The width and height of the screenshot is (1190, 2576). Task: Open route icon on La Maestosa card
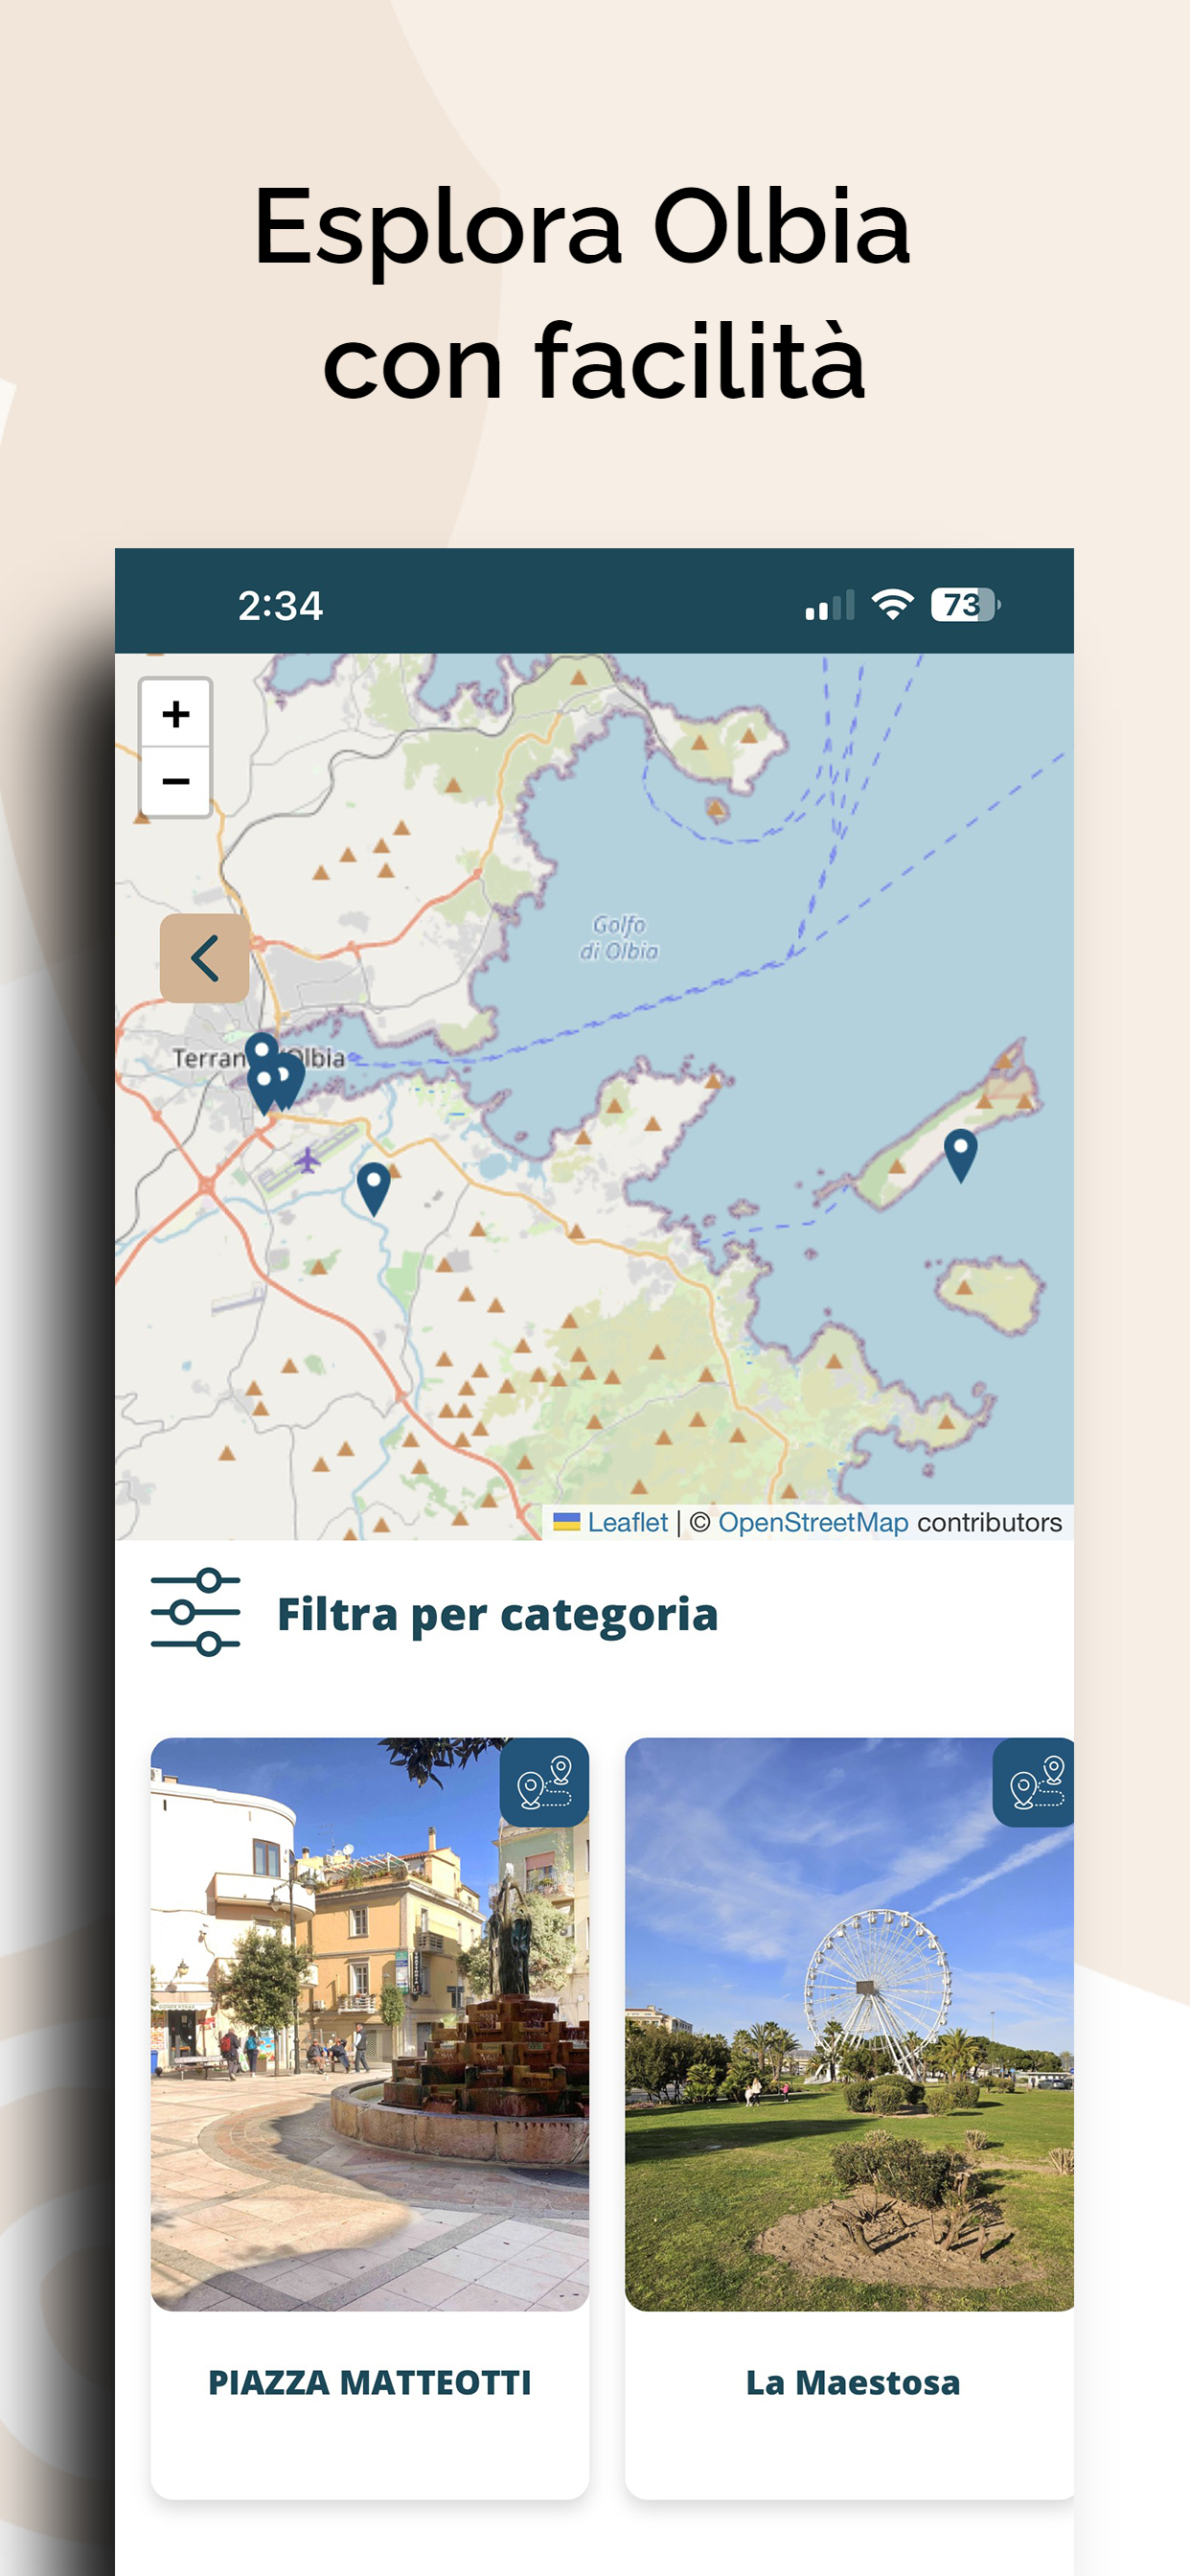coord(1035,1783)
